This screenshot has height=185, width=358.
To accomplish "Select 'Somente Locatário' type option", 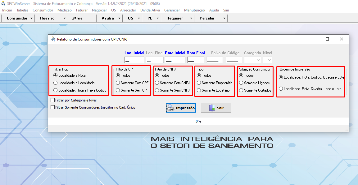I will 199,90.
